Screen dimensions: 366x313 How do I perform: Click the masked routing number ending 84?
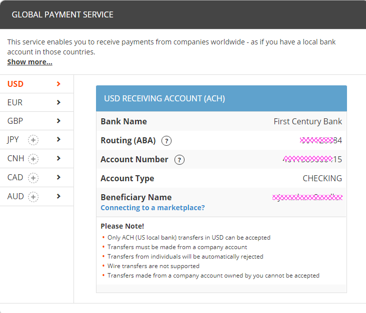point(321,140)
